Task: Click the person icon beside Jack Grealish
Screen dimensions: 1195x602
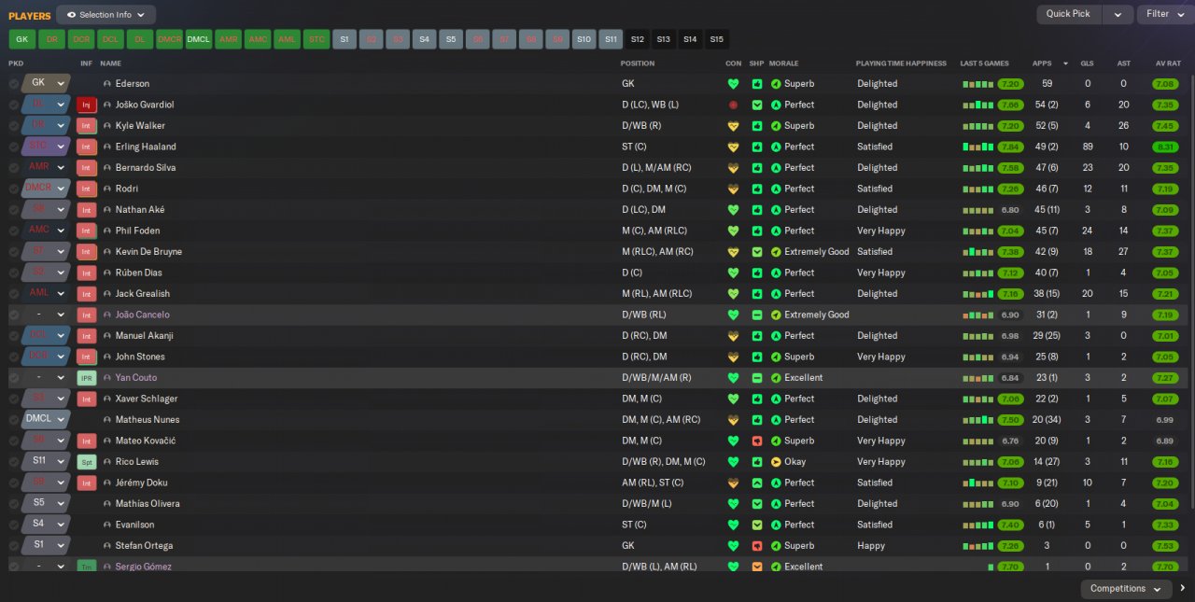Action: pyautogui.click(x=107, y=293)
